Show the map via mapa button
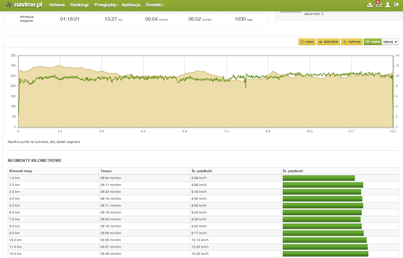Image resolution: width=403 pixels, height=258 pixels. click(307, 42)
